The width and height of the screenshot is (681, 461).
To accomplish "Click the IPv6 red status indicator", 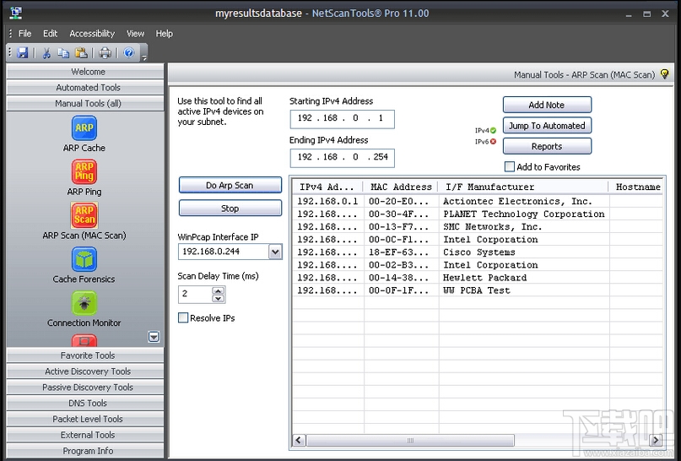I will 493,142.
